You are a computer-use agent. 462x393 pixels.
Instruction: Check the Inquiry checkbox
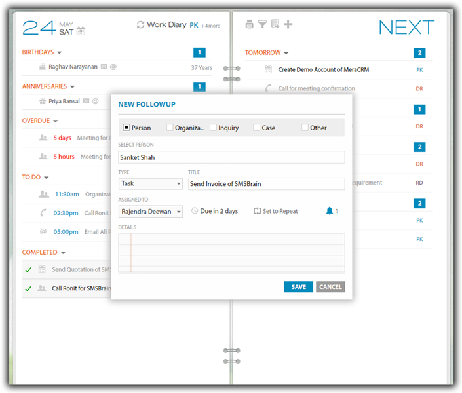tap(213, 128)
